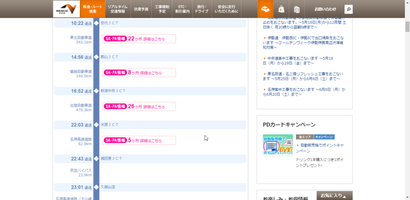Click the 郡山JCT row
Viewport: 410px width, 200px height.
coord(150,57)
